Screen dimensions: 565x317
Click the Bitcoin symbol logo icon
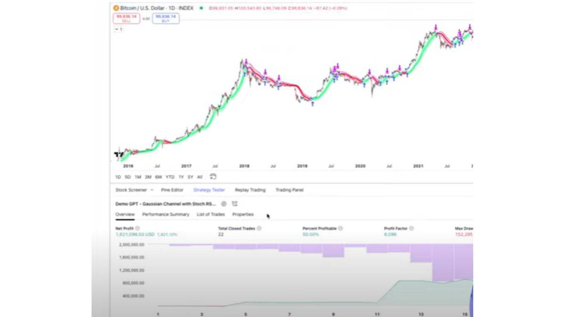coord(116,8)
